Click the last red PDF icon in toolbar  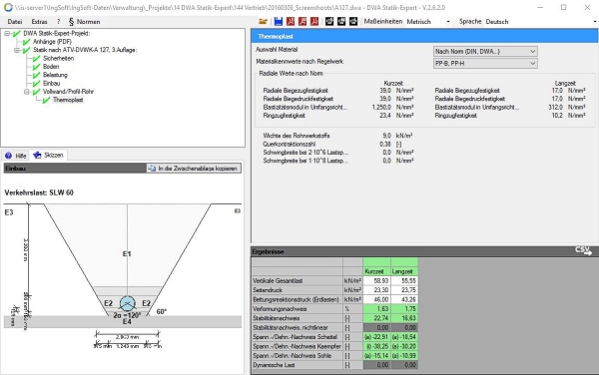point(314,22)
